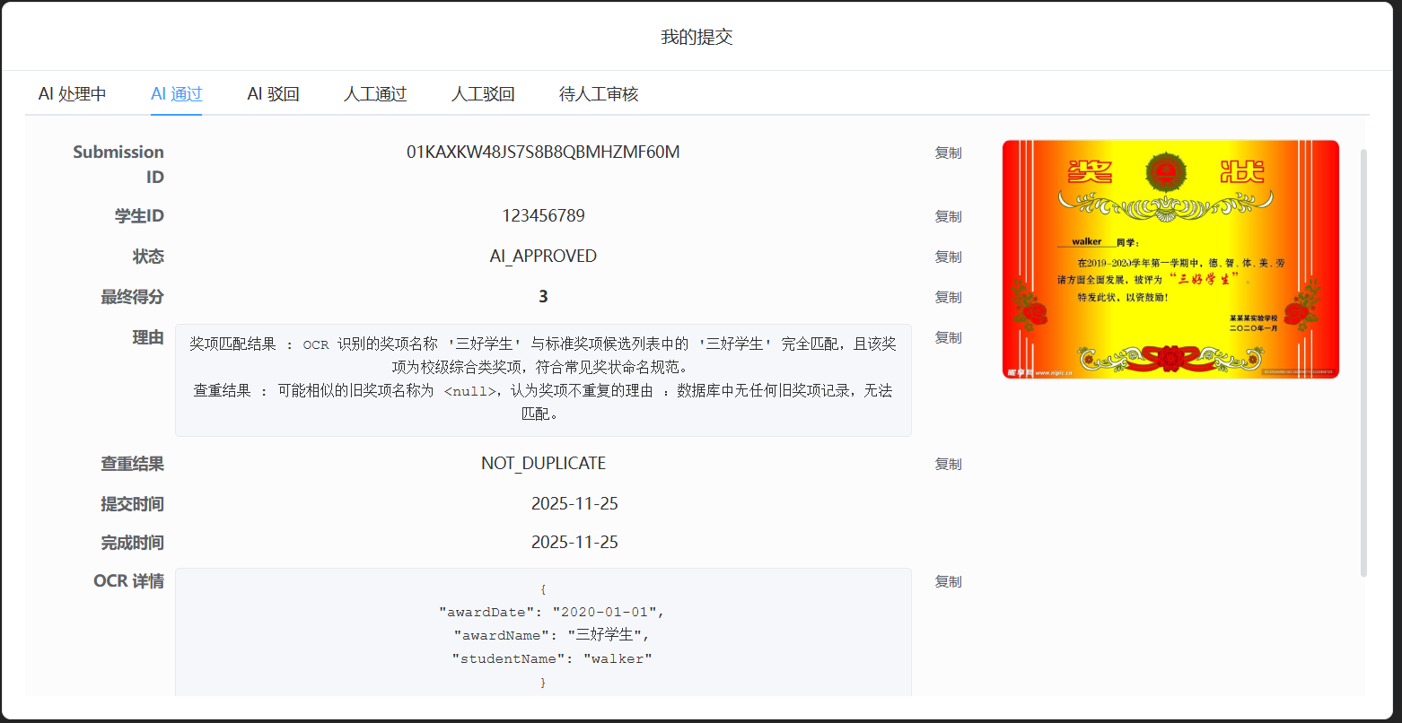Open the award certificate image preview
This screenshot has height=723, width=1402.
tap(1170, 259)
